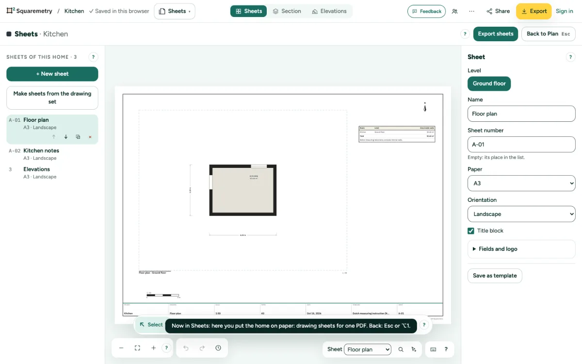Open the Orientation dropdown

click(521, 214)
